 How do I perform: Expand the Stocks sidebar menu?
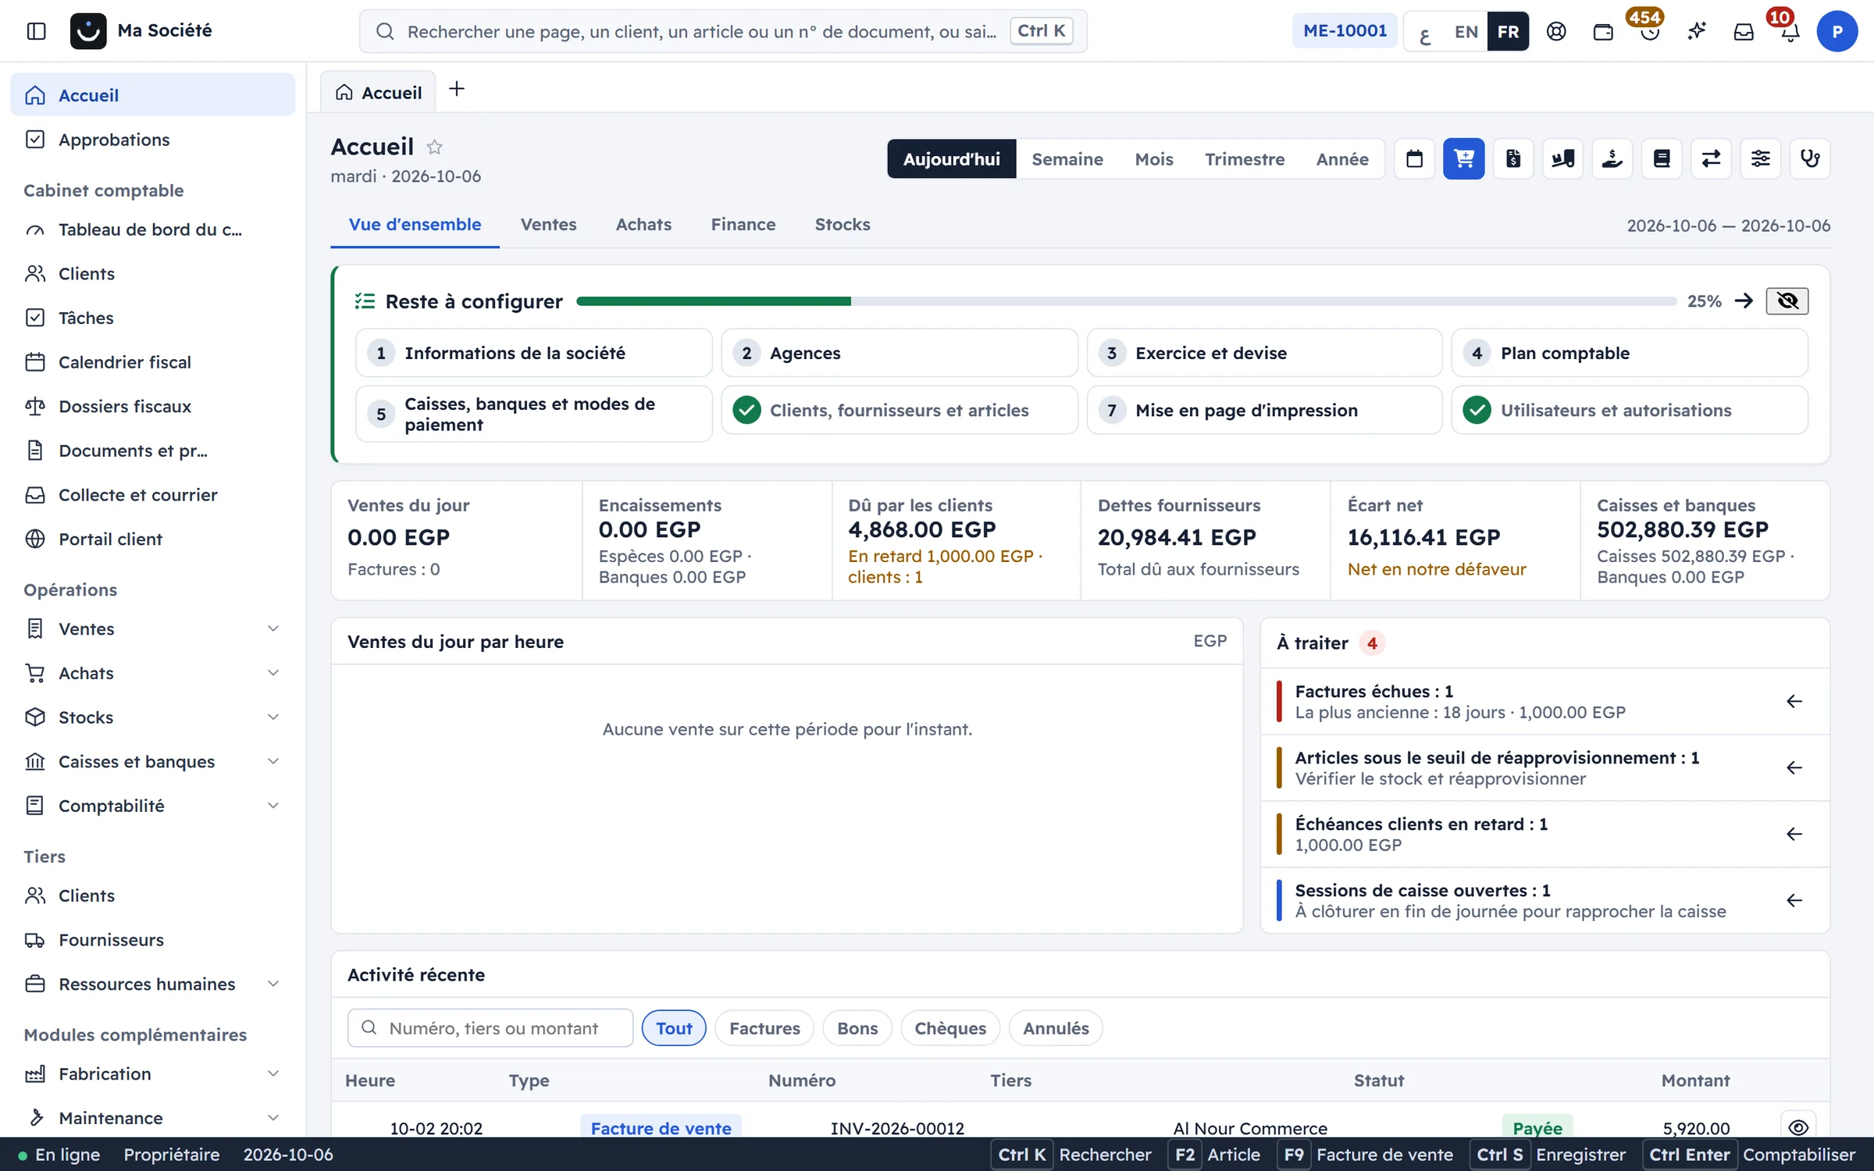click(x=152, y=717)
